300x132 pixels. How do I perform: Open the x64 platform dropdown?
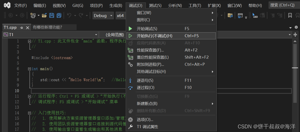click(x=121, y=16)
